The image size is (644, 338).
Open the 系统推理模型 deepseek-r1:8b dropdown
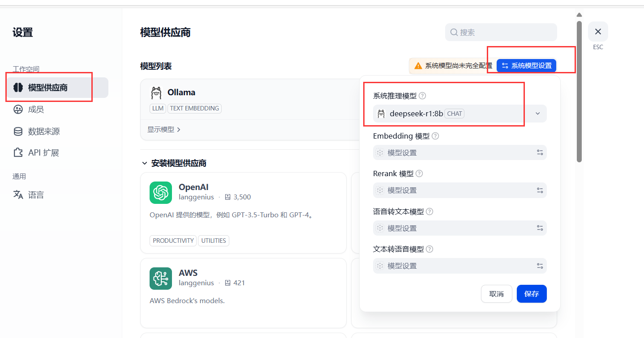(x=459, y=114)
